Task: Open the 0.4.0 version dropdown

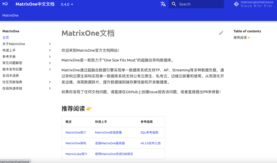Action: [x=67, y=4]
